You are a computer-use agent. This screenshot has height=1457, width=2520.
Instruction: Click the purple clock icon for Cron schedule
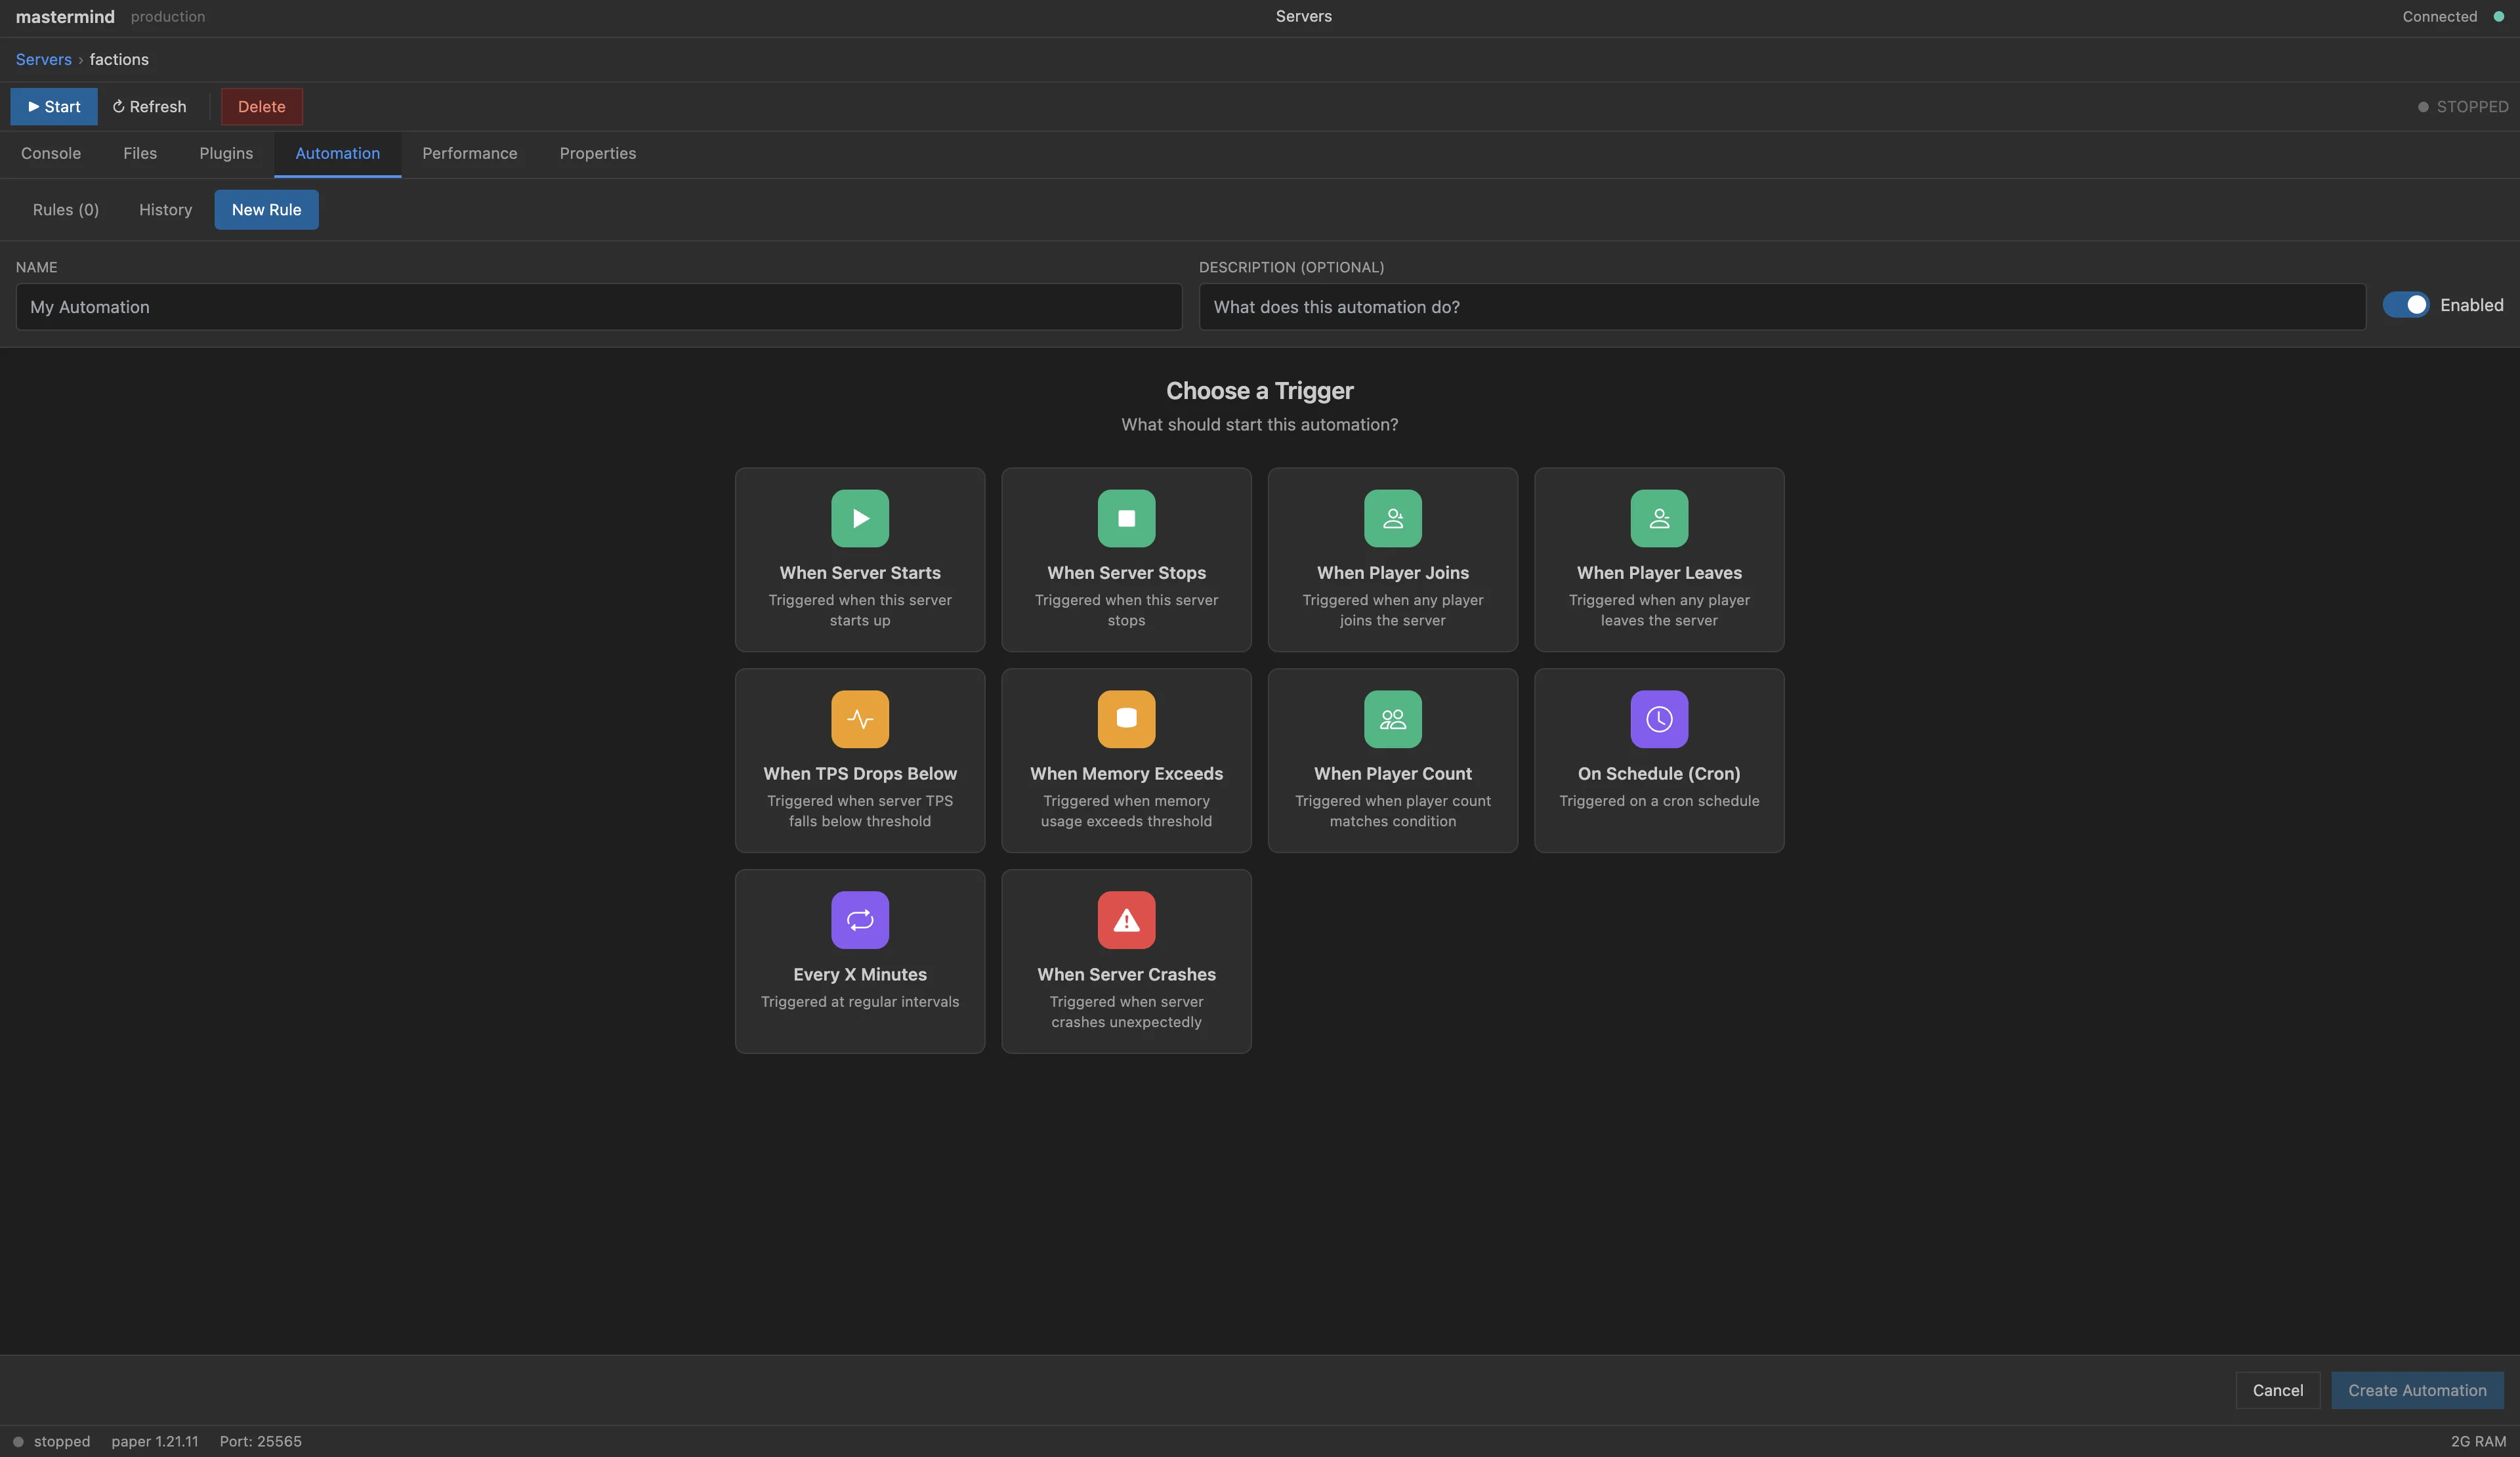1659,719
